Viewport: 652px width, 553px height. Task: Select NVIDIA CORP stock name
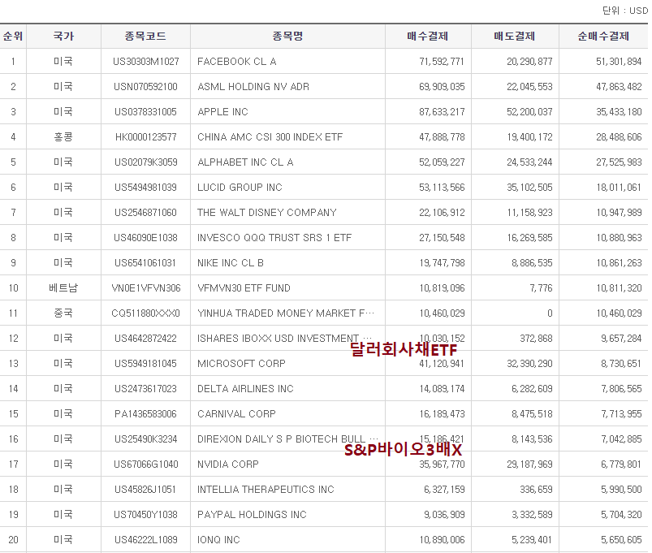click(228, 464)
